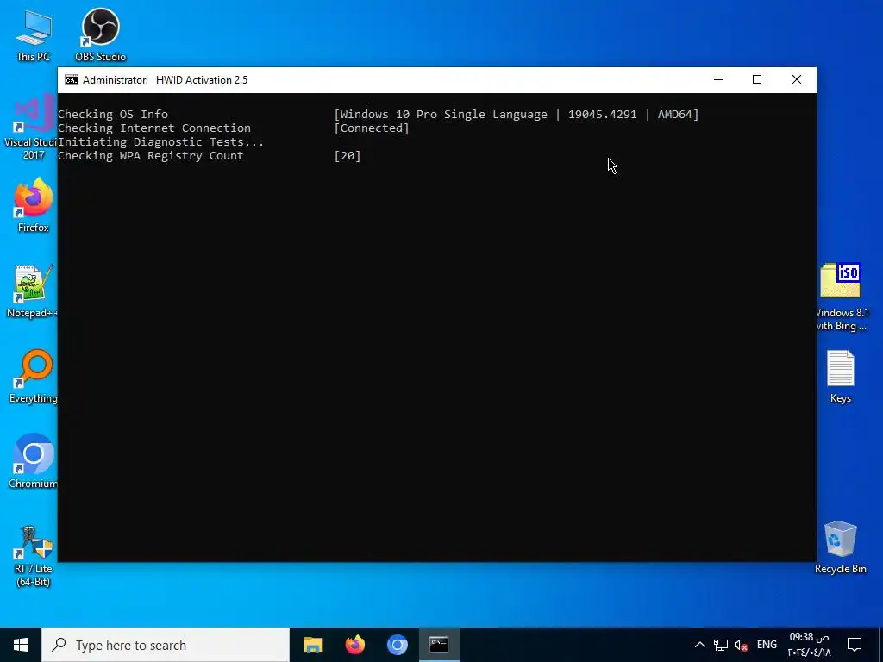Viewport: 883px width, 662px height.
Task: Open Windows 8.1 with Bing ISO folder
Action: 841,297
